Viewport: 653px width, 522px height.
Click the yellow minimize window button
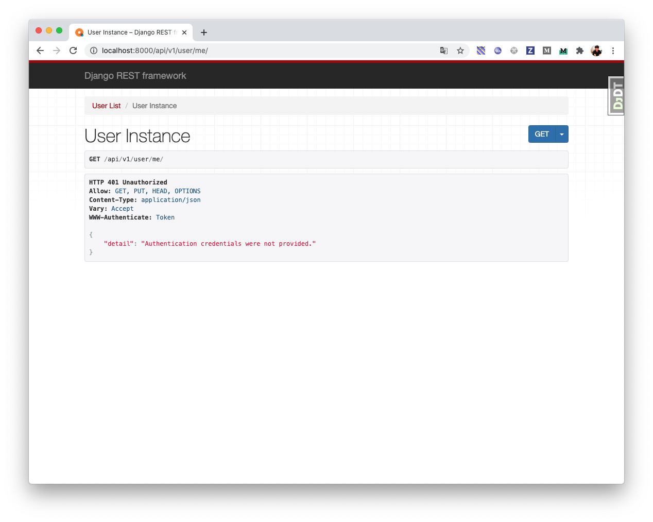tap(49, 30)
